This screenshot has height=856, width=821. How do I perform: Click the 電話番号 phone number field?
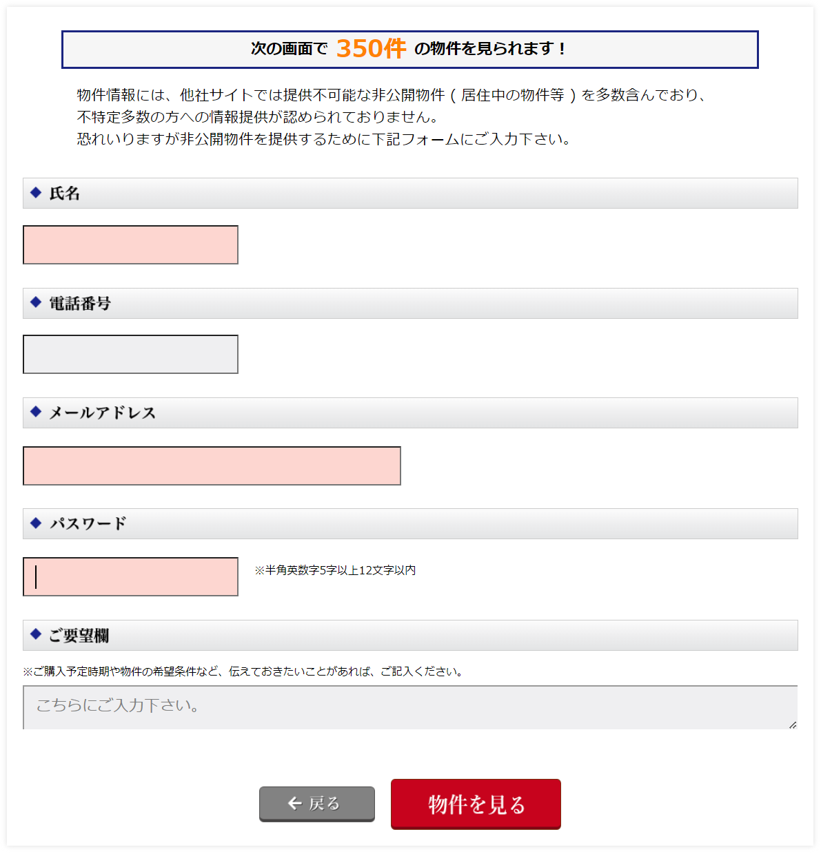(x=130, y=353)
